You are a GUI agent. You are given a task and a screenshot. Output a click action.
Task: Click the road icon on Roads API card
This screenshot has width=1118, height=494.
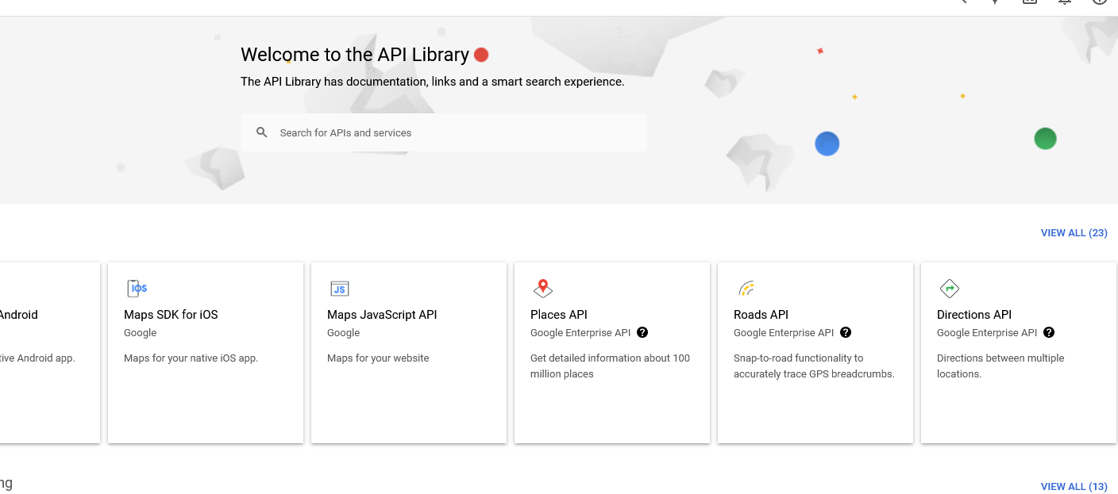click(746, 288)
